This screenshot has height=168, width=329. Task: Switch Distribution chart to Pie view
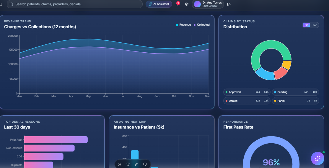tap(306, 25)
